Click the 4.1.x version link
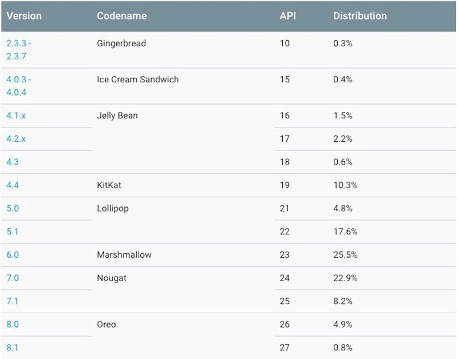The image size is (458, 359). click(x=16, y=115)
